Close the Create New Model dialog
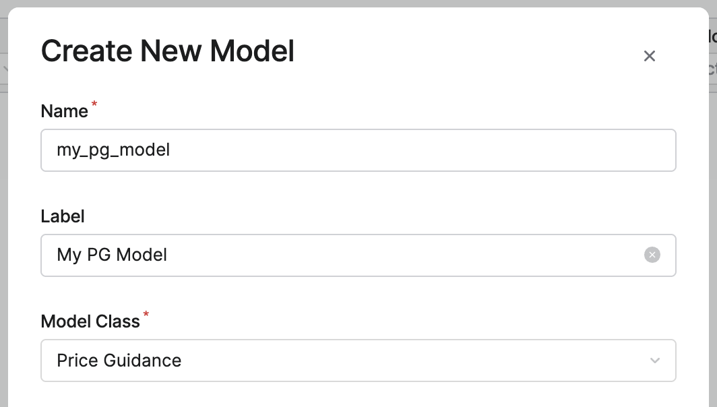Screen dimensions: 717x407 pyautogui.click(x=650, y=56)
